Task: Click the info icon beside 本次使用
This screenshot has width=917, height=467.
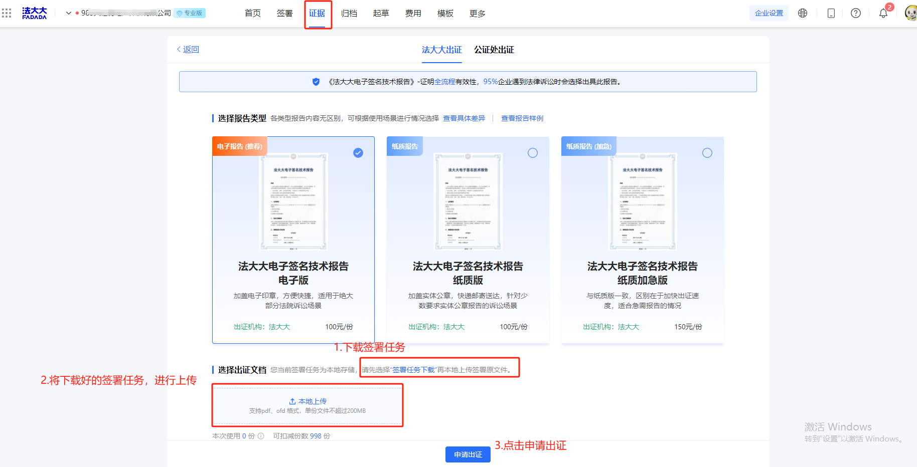Action: 261,436
